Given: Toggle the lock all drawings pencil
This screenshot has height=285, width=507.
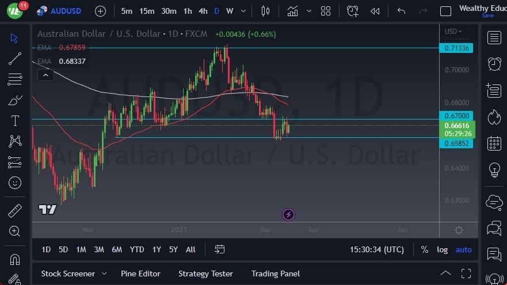Looking at the screenshot, I should click(x=15, y=279).
